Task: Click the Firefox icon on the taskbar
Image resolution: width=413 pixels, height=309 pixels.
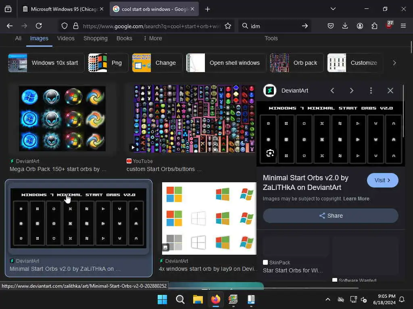Action: (x=216, y=299)
